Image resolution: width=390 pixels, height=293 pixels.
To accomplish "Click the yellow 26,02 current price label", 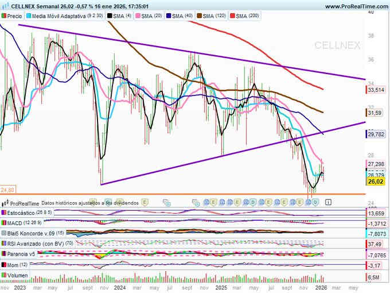I will click(x=376, y=180).
